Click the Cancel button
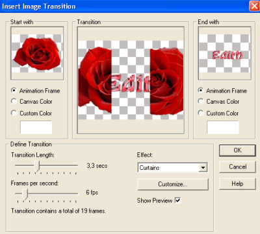Viewport: 260px width, 234px height. 237,167
